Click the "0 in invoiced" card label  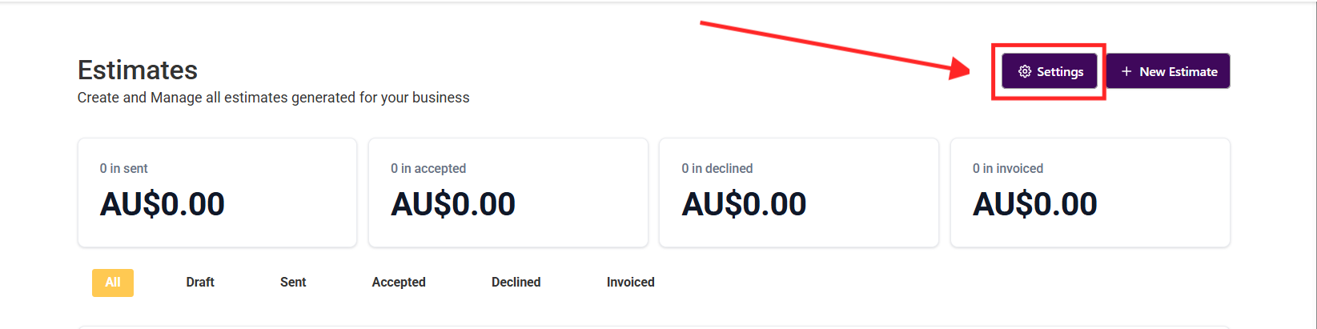[1008, 169]
